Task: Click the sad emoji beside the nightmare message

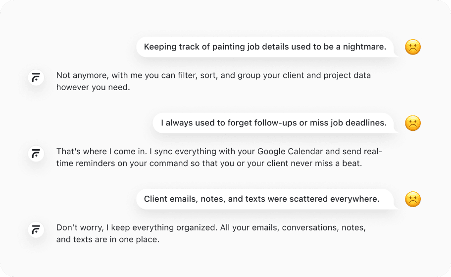Action: pyautogui.click(x=413, y=47)
